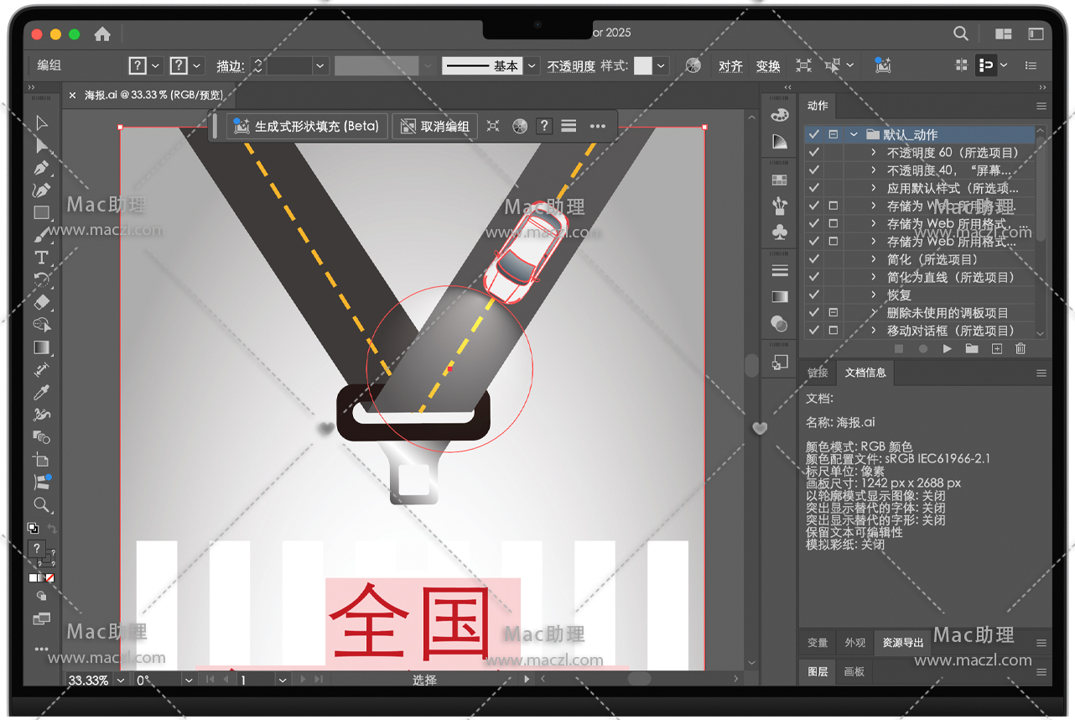Toggle the checkmark beside 恢复 action
This screenshot has height=720, width=1075.
click(x=813, y=295)
